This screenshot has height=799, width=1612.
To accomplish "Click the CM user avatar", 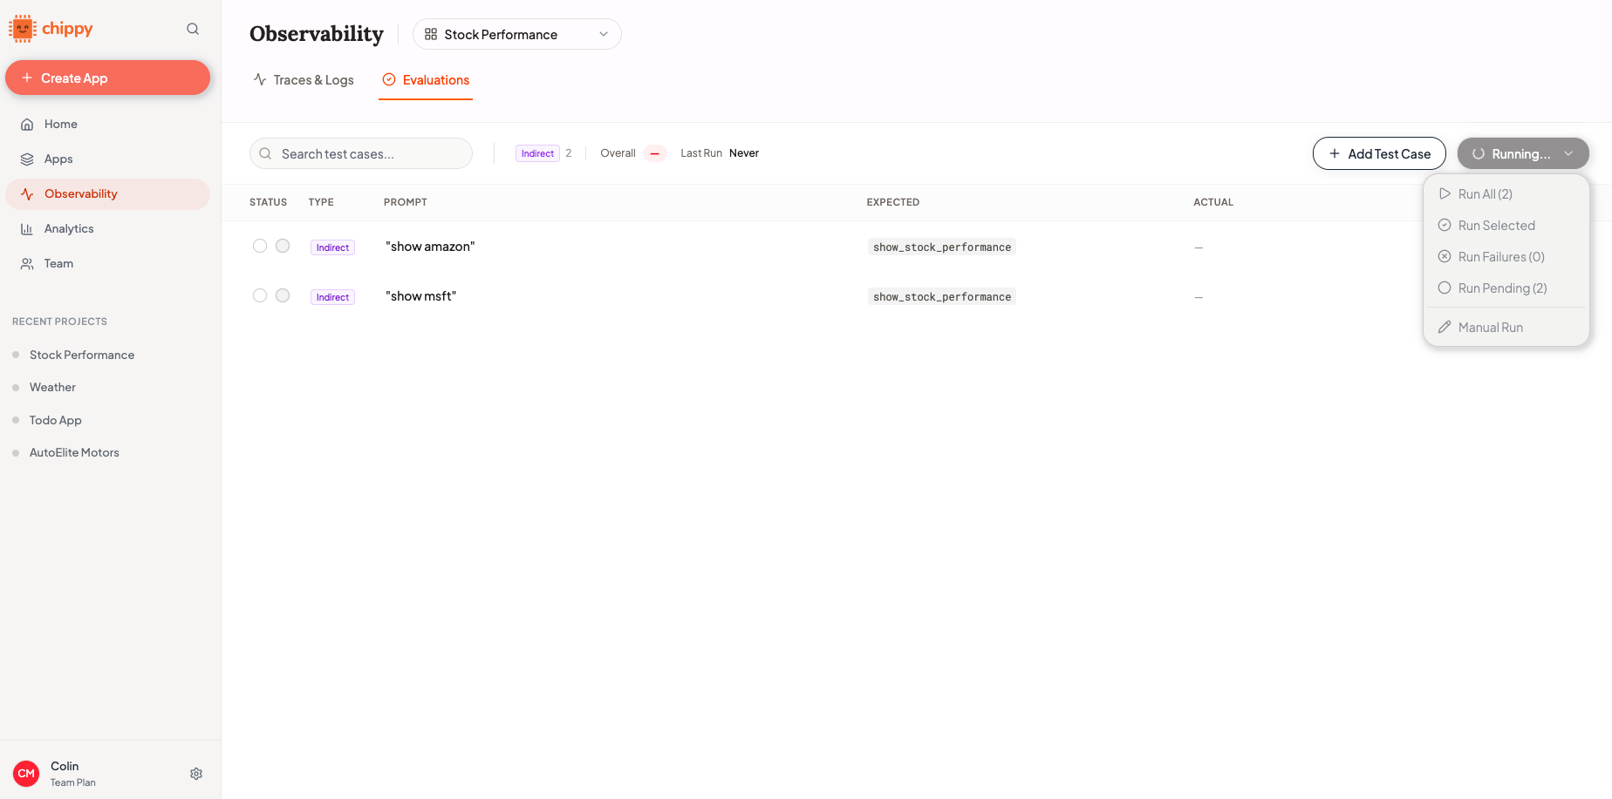I will point(26,774).
